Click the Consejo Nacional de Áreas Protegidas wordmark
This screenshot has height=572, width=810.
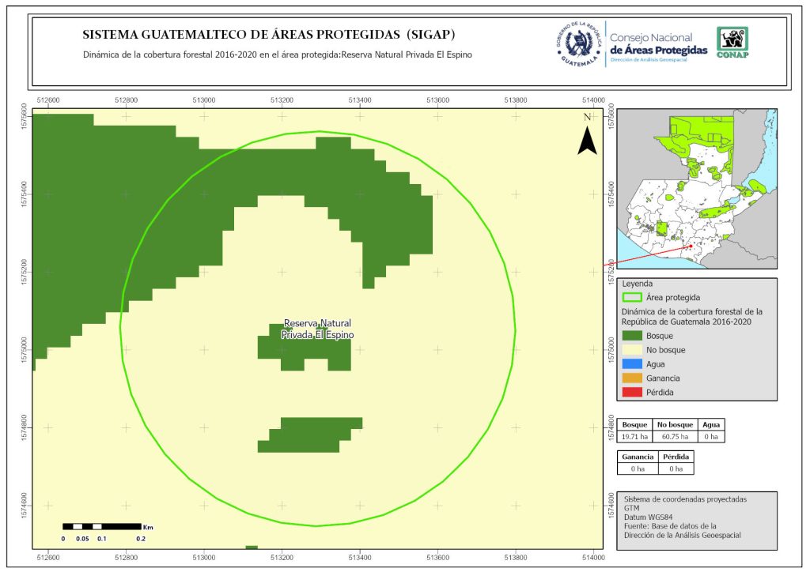658,43
